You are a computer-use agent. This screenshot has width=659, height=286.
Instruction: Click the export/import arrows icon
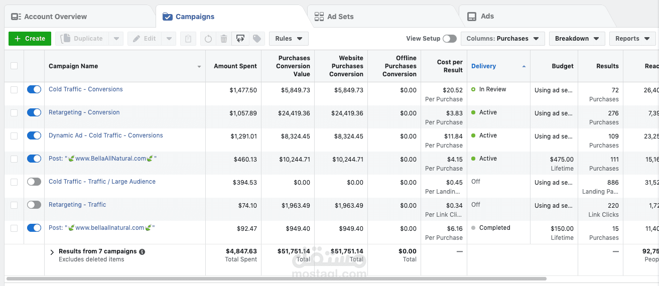pyautogui.click(x=240, y=39)
